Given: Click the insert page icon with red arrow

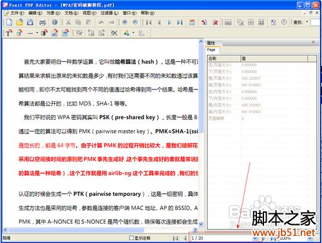Looking at the screenshot, I should point(204,23).
